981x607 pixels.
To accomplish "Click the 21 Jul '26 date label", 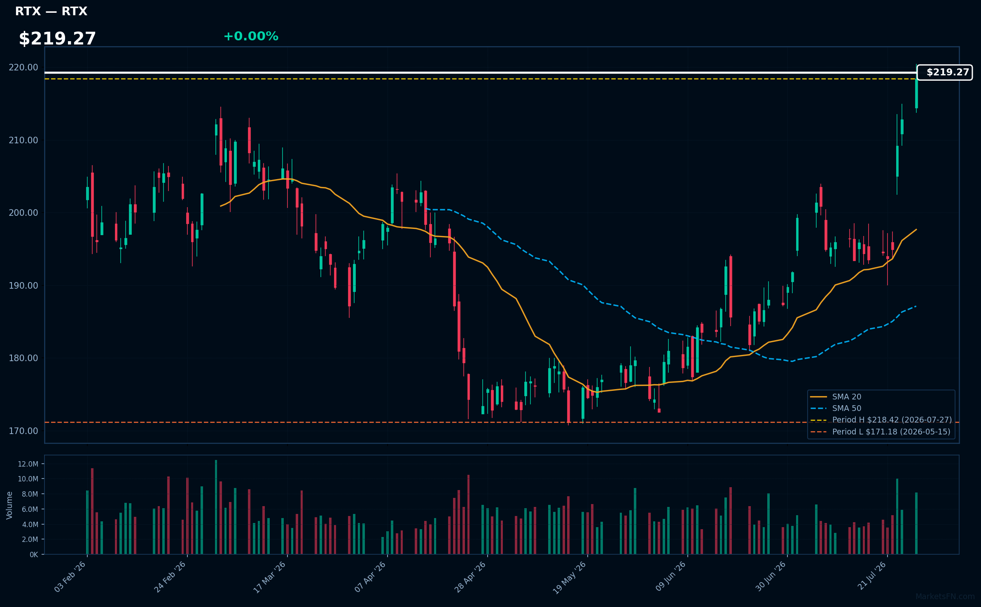I will (871, 575).
